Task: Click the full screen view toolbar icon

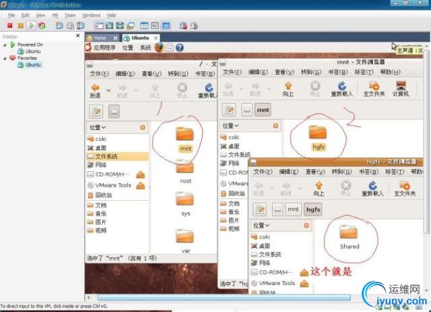Action: 109,26
